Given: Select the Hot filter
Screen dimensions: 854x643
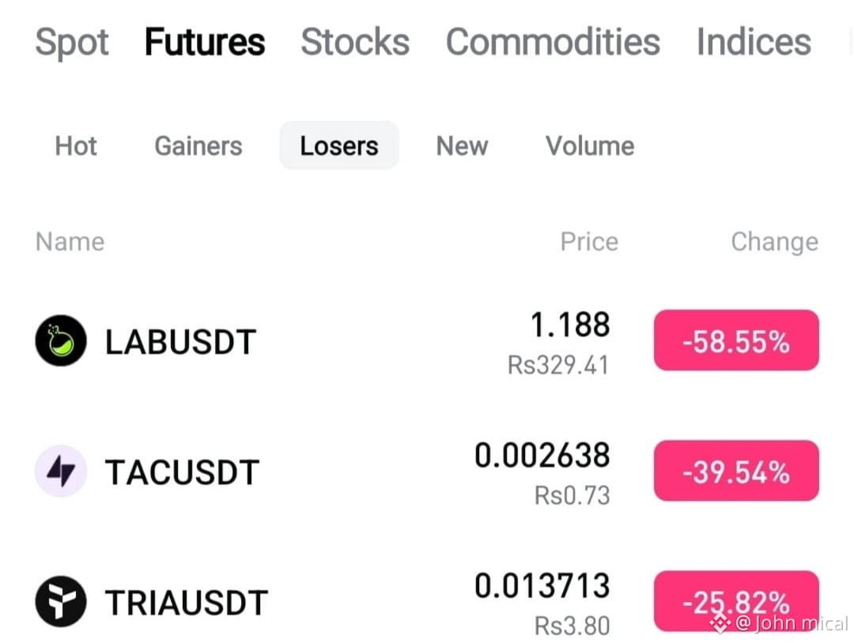Looking at the screenshot, I should point(76,146).
